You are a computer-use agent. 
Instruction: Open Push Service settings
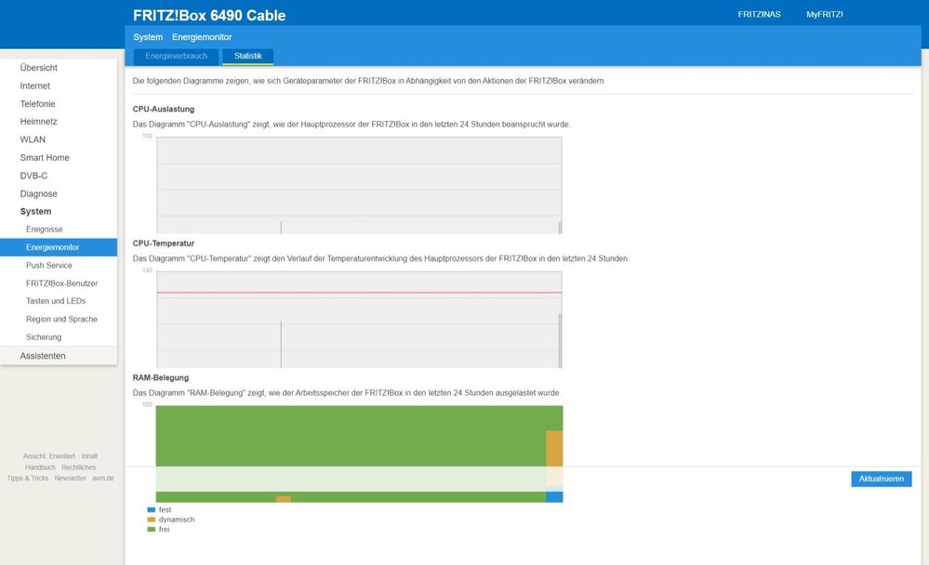click(x=48, y=266)
